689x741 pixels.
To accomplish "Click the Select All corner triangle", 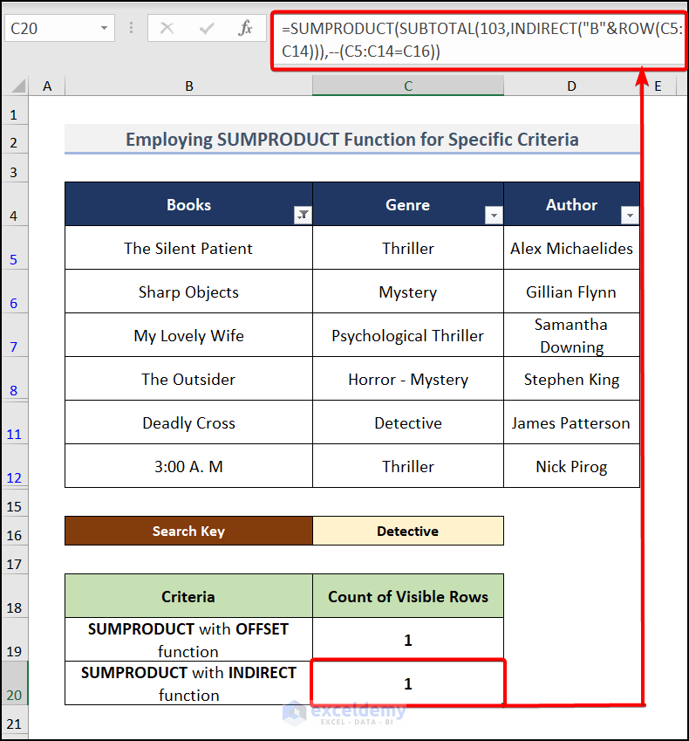I will [18, 86].
